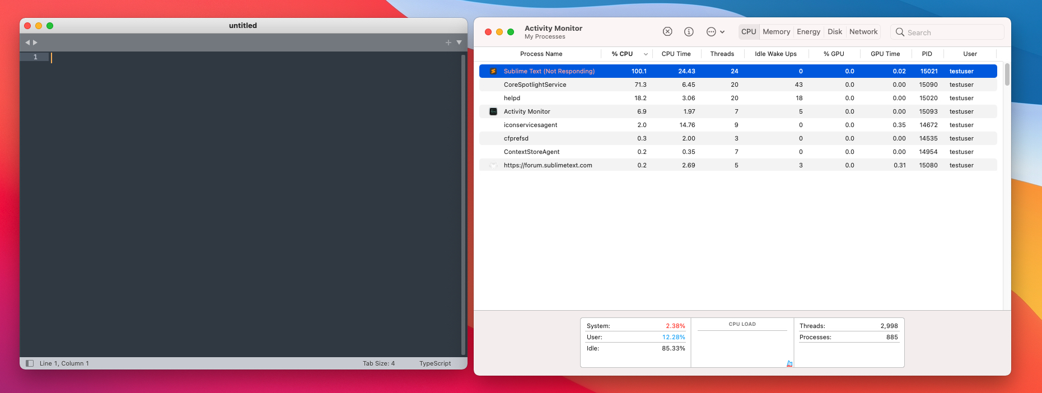
Task: Click Line 1, Column 1 in Sublime status bar
Action: click(64, 363)
